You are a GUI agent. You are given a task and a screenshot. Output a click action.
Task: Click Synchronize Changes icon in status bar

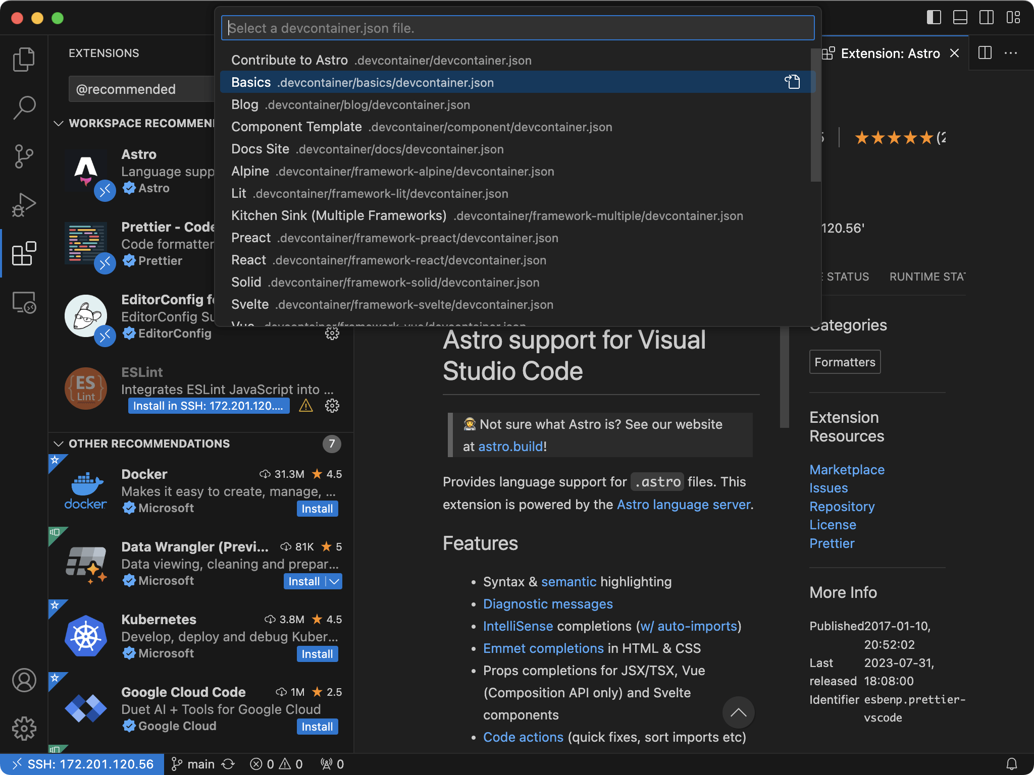click(228, 764)
